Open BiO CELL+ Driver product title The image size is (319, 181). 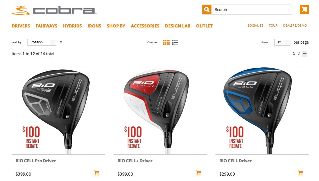point(135,161)
